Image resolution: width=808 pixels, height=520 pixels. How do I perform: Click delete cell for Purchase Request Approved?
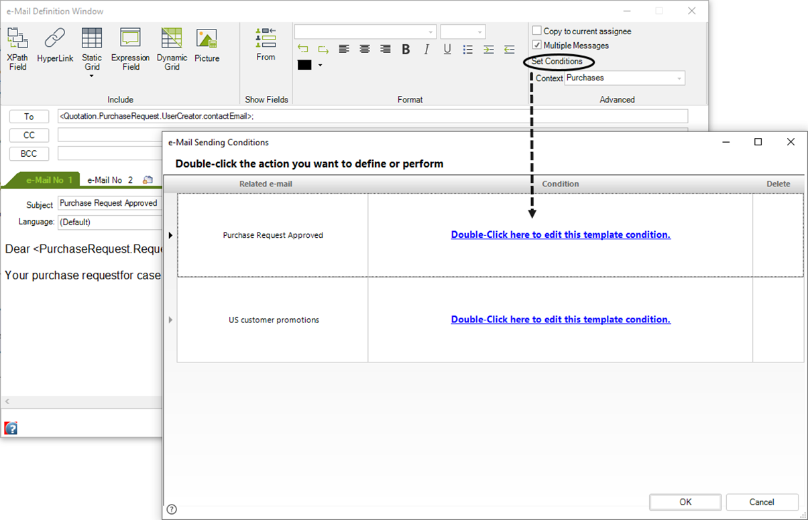coord(778,235)
